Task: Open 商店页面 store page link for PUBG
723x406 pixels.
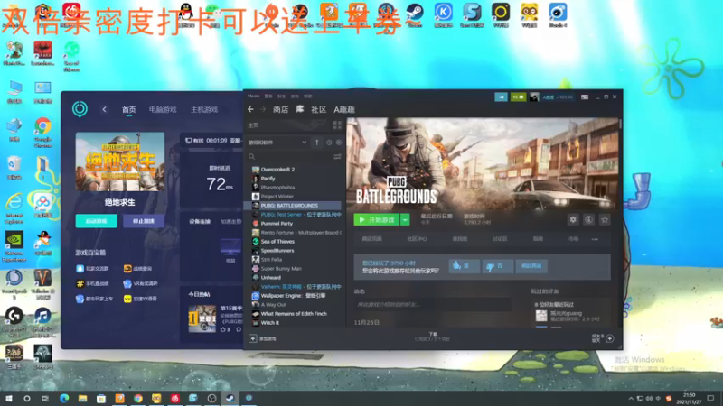Action: click(371, 239)
